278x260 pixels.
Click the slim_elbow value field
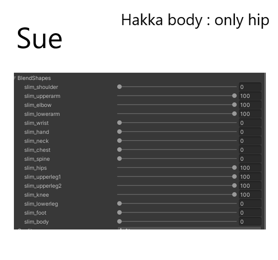(250, 105)
